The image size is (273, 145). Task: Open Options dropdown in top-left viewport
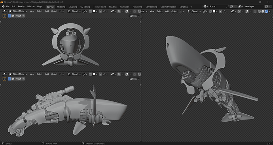tap(134, 16)
